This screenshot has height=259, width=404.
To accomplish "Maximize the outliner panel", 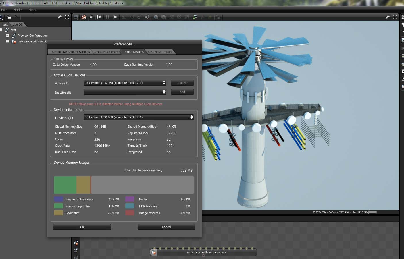I will (67, 17).
